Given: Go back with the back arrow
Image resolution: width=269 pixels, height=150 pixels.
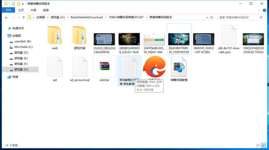Looking at the screenshot, I should click(x=6, y=18).
